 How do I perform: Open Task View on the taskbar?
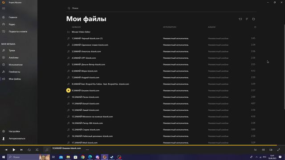[x=53, y=157]
